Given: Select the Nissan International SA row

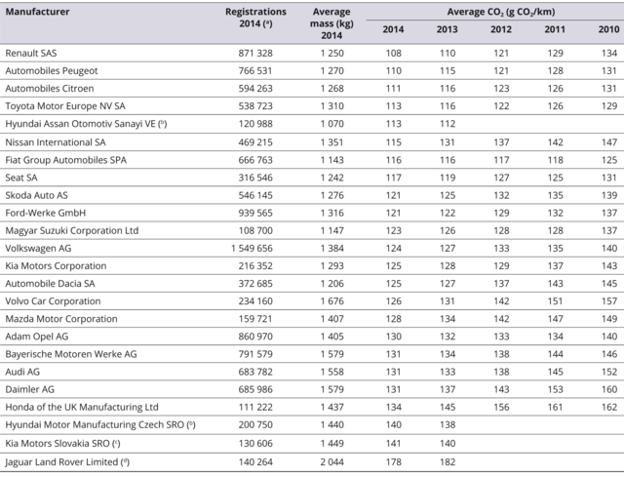Looking at the screenshot, I should 56,142.
